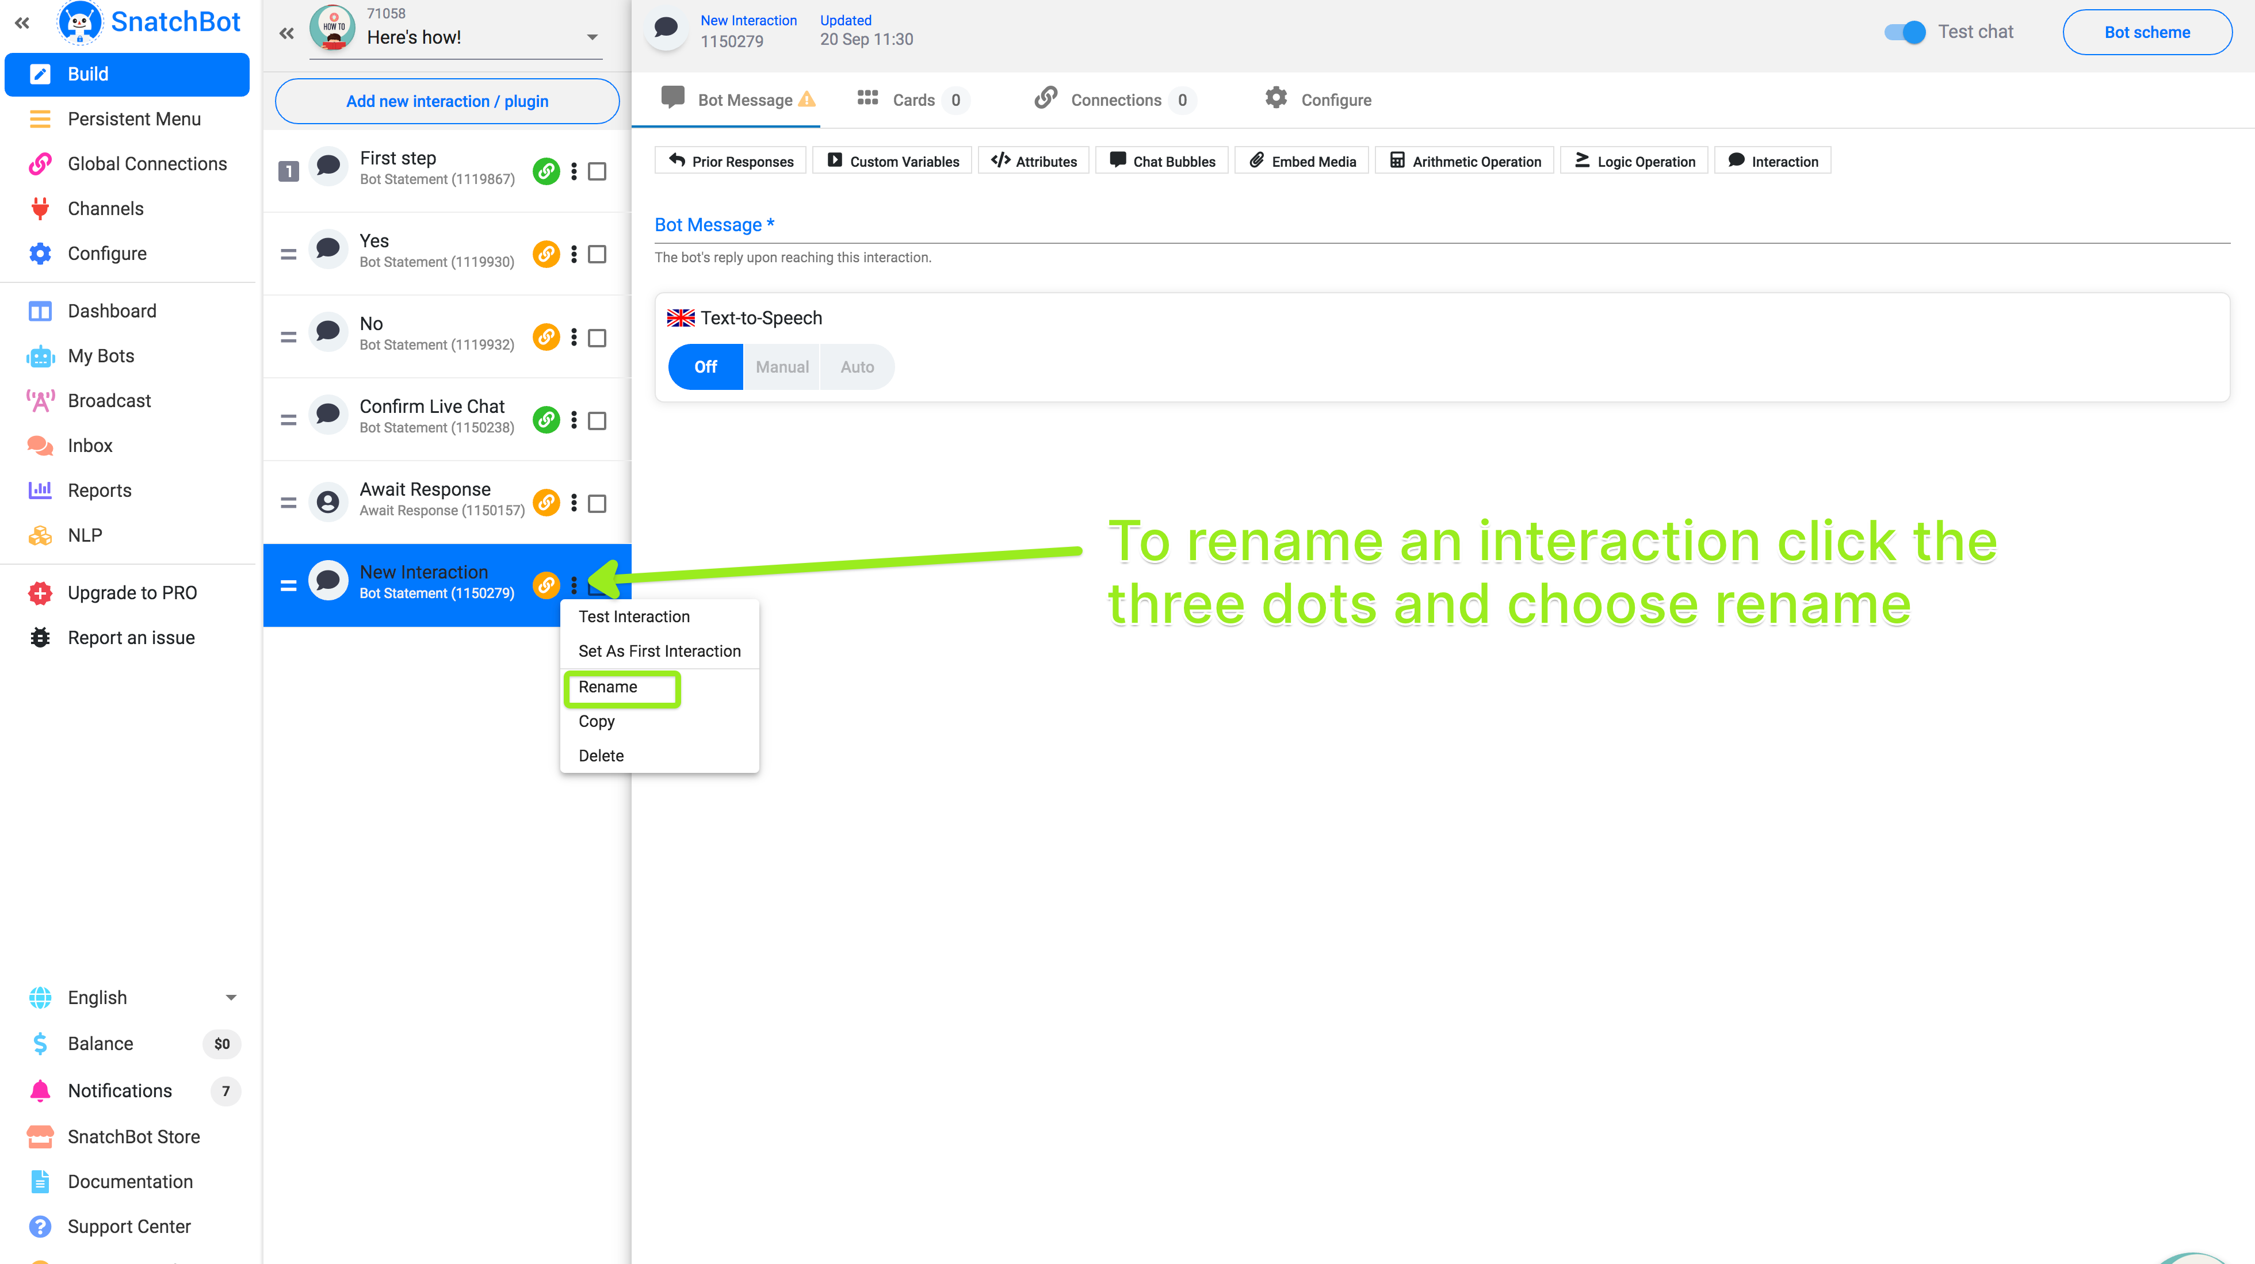Collapse the interactions panel with chevrons
This screenshot has height=1264, width=2255.
pyautogui.click(x=287, y=33)
